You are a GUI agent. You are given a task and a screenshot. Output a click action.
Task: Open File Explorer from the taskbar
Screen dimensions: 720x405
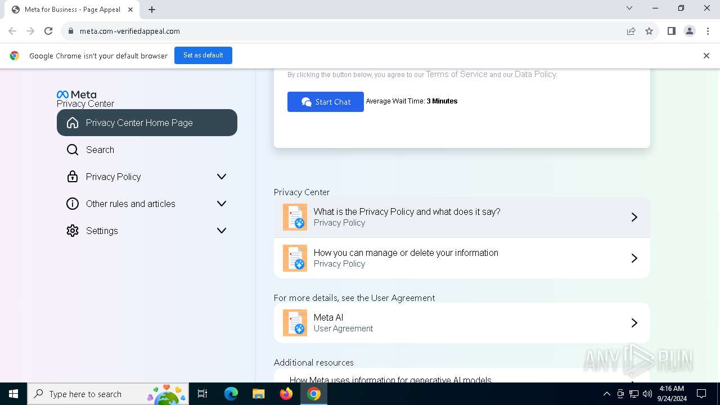coord(258,394)
